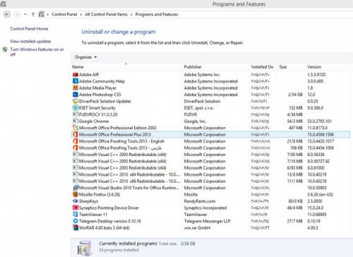This screenshot has width=353, height=257.
Task: Click version 53.0.2785.101 of Google Chrome
Action: point(319,121)
